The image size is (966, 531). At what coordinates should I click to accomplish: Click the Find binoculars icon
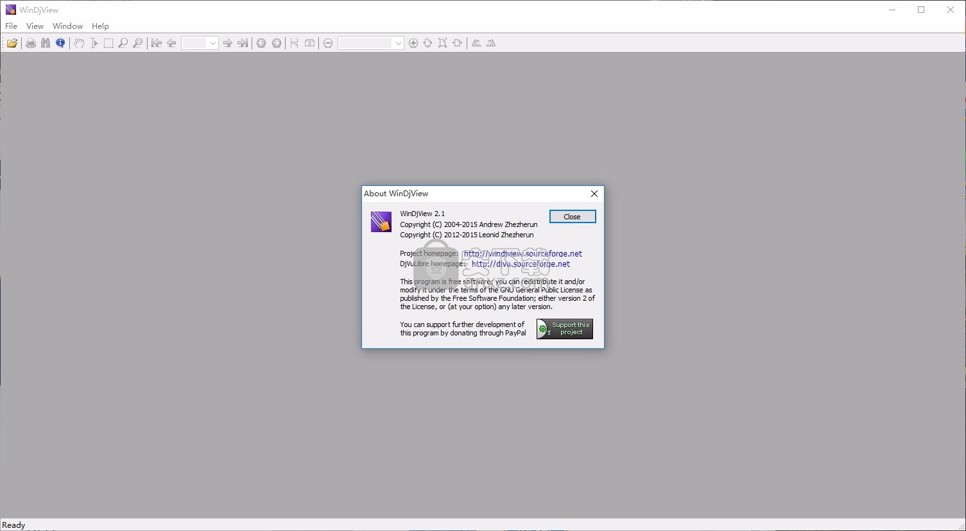[x=45, y=43]
